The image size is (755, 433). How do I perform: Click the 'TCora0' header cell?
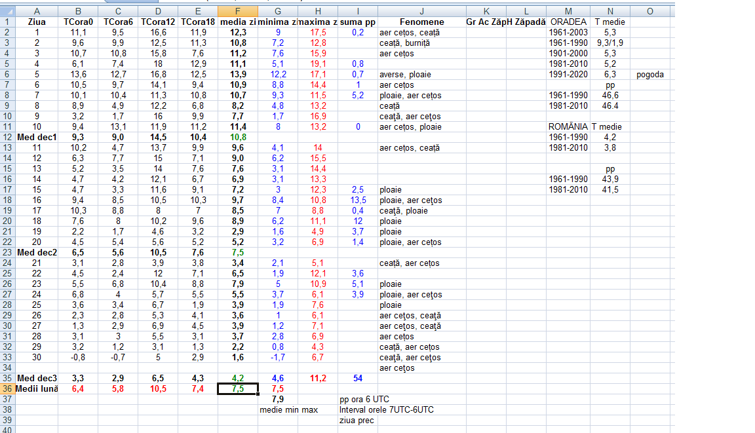point(78,22)
